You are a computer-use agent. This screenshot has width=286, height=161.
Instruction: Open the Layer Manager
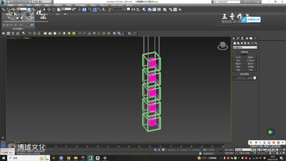coord(144,10)
